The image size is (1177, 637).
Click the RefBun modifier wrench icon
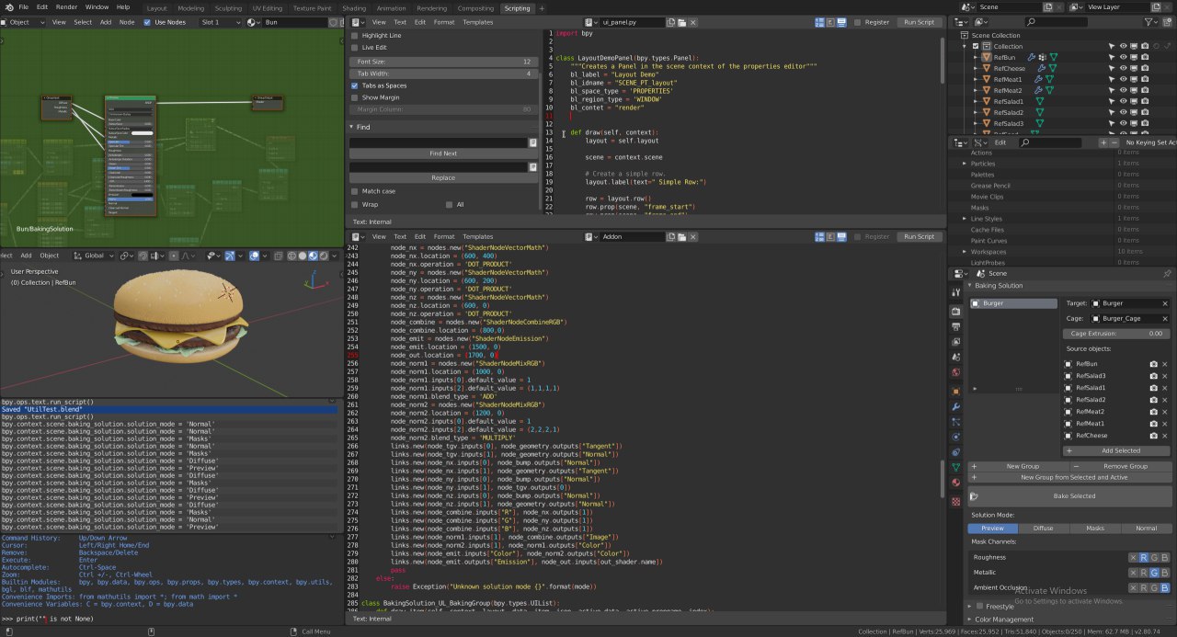[1031, 57]
